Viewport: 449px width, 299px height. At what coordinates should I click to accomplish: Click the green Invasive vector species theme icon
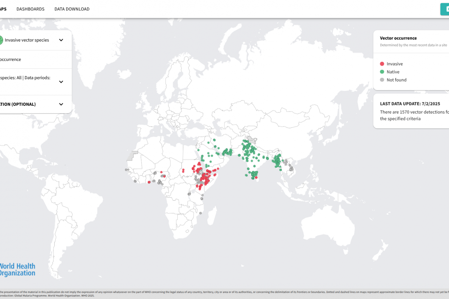[1, 40]
